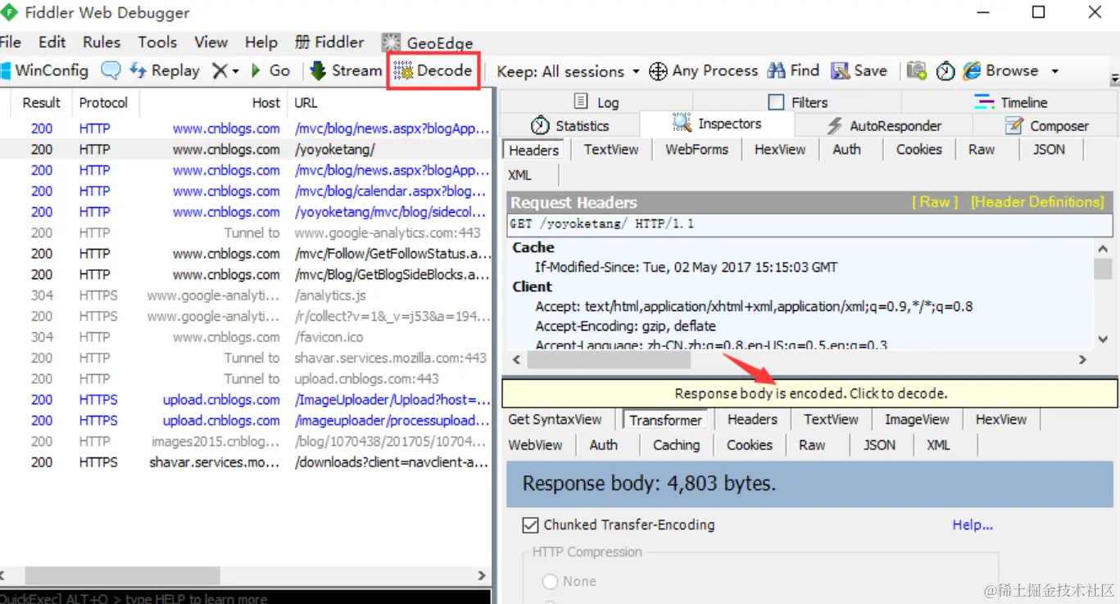Open the response WebView tab
1120x604 pixels.
535,444
